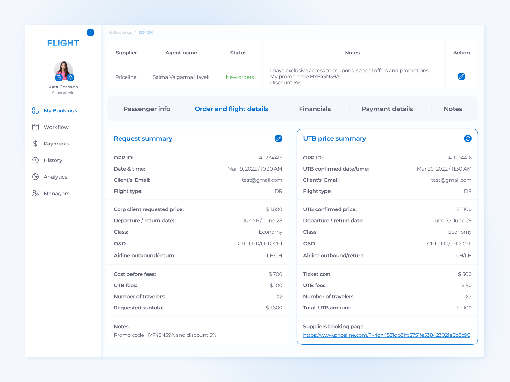Switch to the Notes tab
Image resolution: width=510 pixels, height=382 pixels.
tap(453, 109)
